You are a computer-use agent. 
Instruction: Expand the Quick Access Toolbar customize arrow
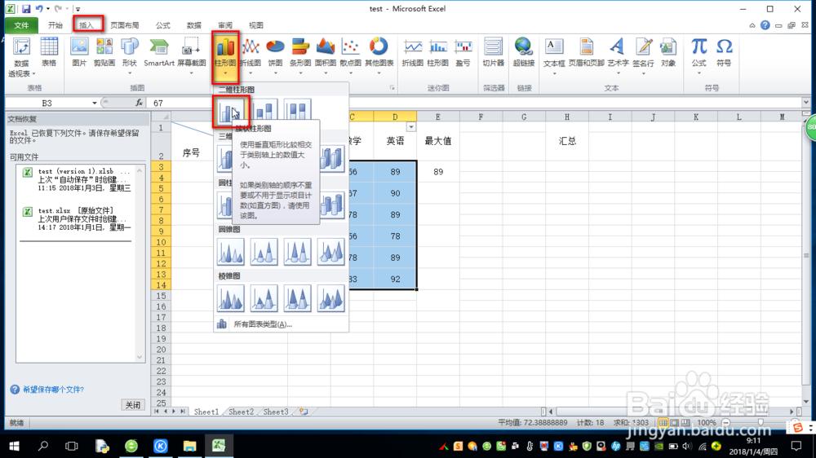(78, 9)
